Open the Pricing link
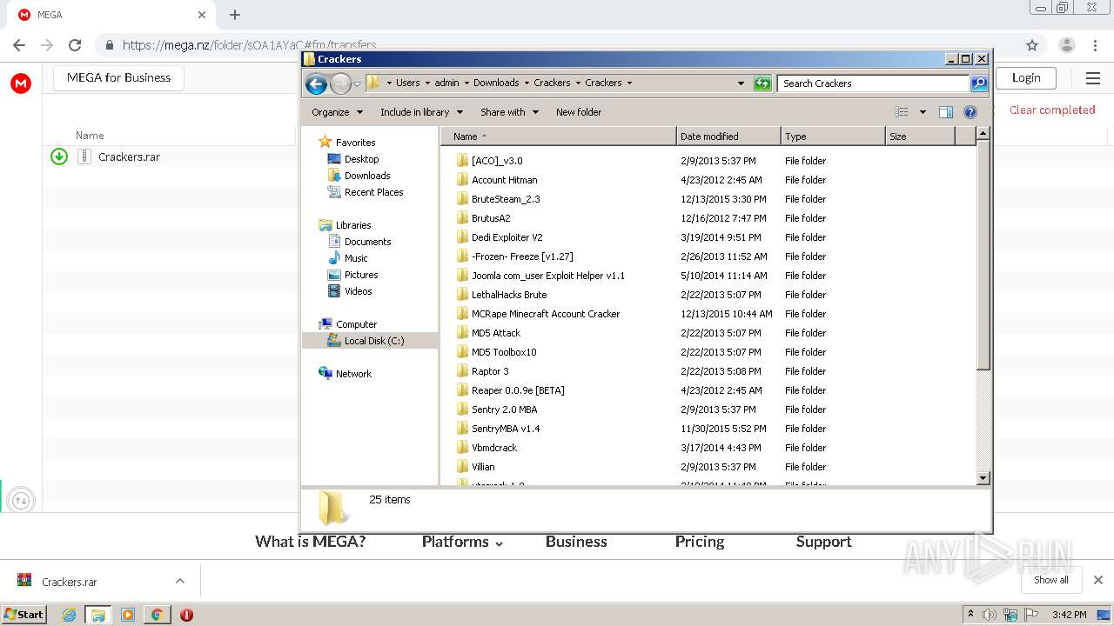This screenshot has width=1114, height=626. [x=700, y=542]
